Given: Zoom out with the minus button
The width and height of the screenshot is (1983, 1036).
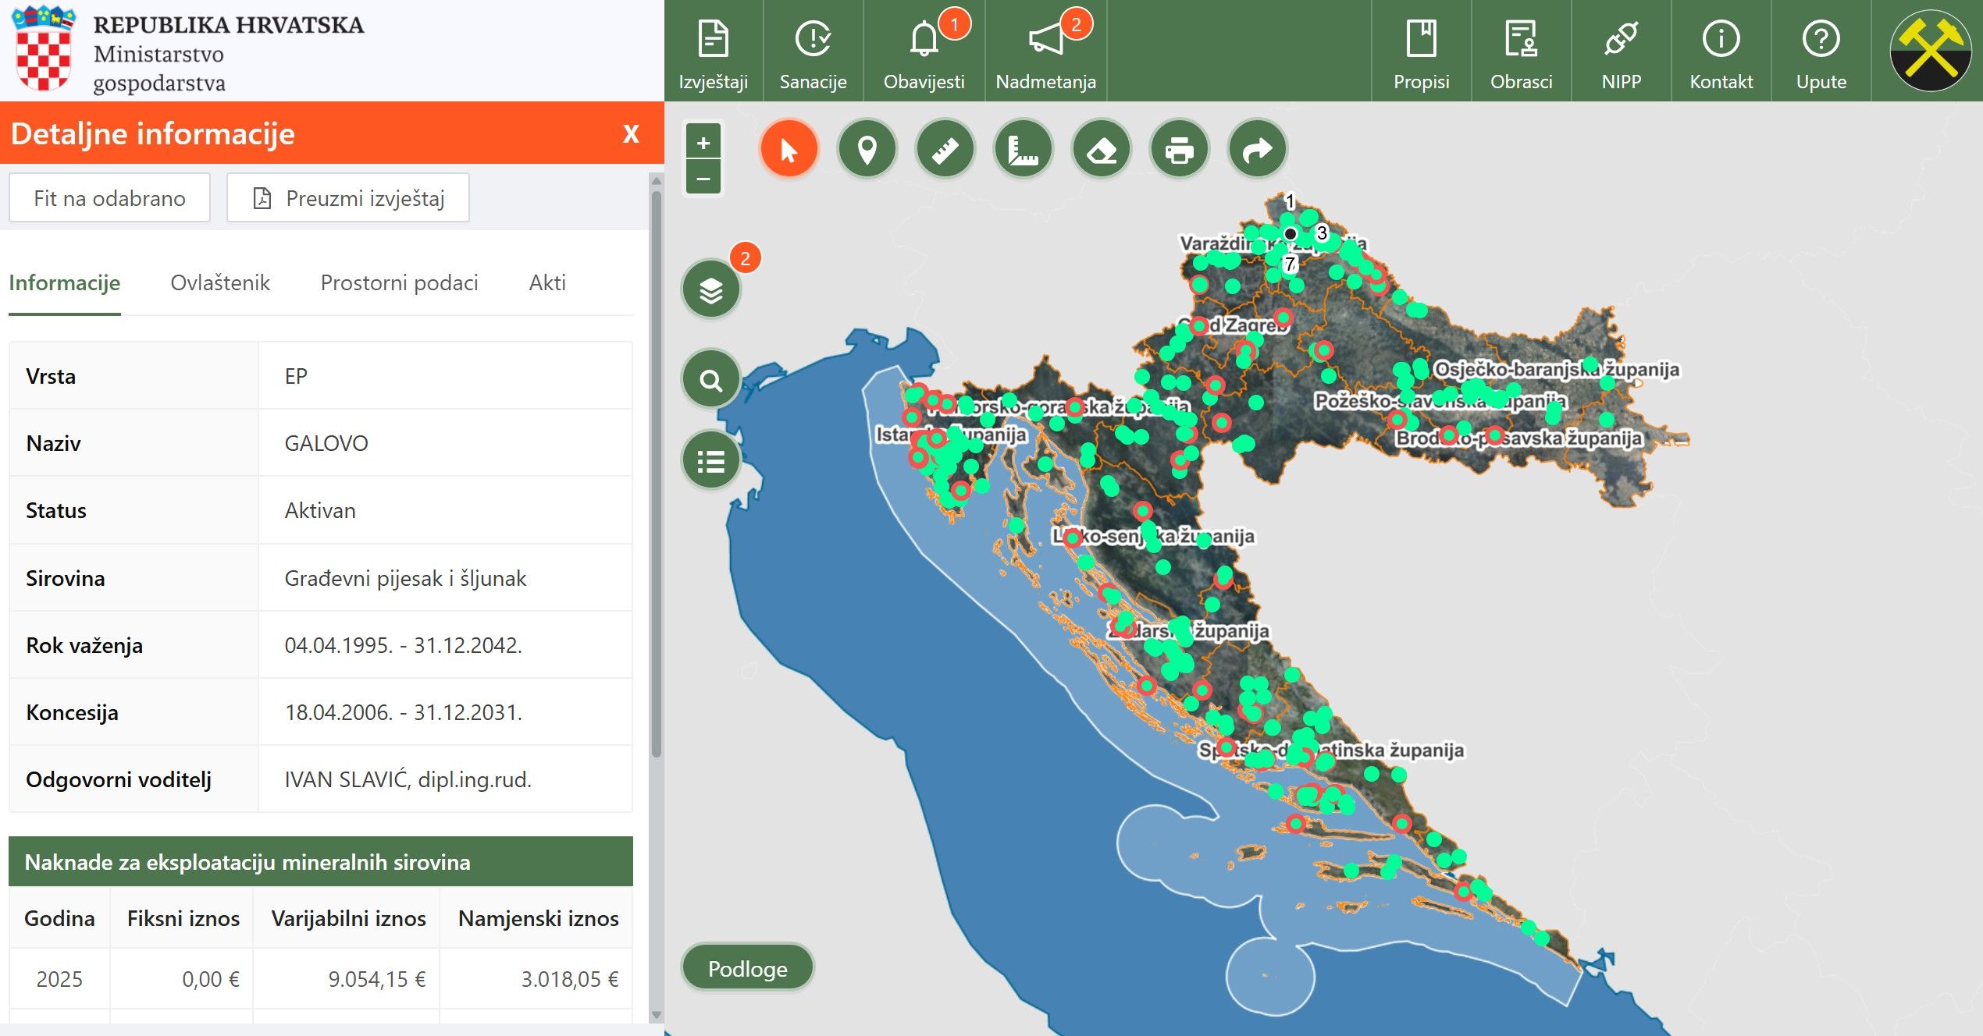Looking at the screenshot, I should 703,179.
